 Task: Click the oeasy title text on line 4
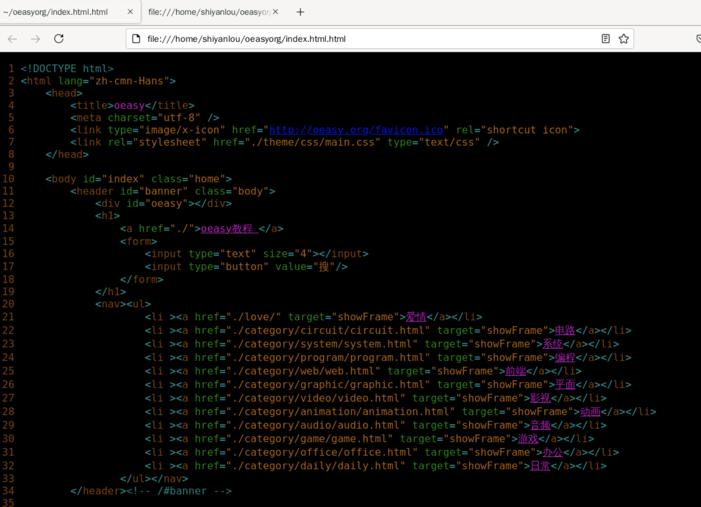tap(129, 105)
